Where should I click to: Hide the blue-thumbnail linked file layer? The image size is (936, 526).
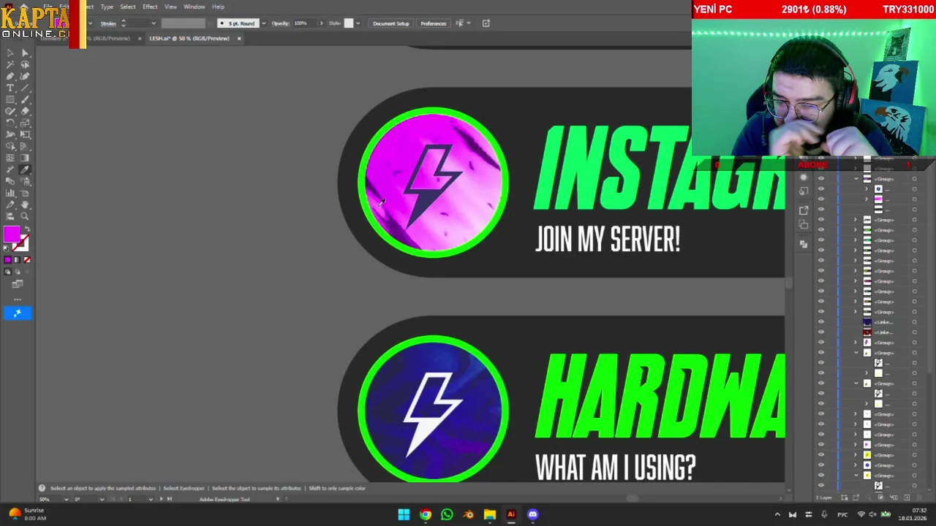point(820,322)
